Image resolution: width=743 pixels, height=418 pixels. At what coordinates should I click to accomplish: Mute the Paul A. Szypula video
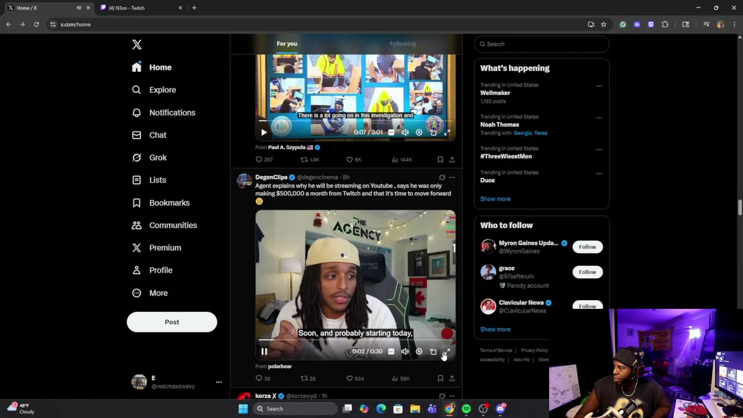pyautogui.click(x=405, y=132)
